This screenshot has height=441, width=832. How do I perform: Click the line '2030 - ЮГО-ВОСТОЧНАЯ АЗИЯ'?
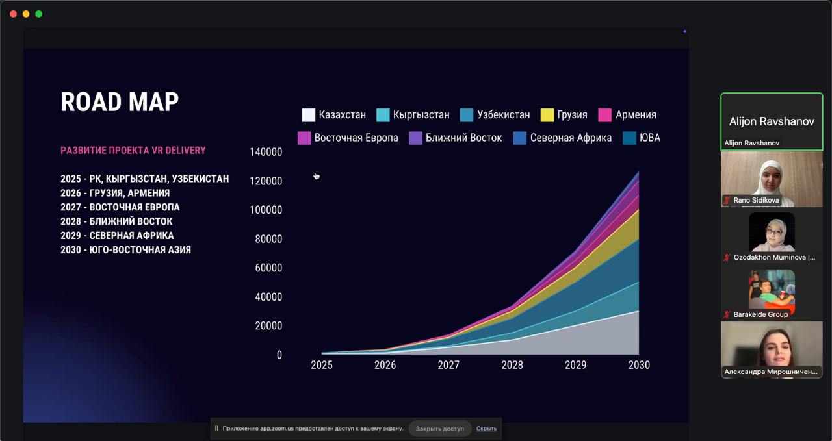coord(125,250)
